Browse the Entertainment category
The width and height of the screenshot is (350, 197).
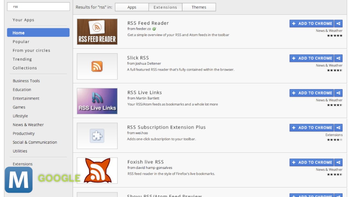pyautogui.click(x=26, y=98)
